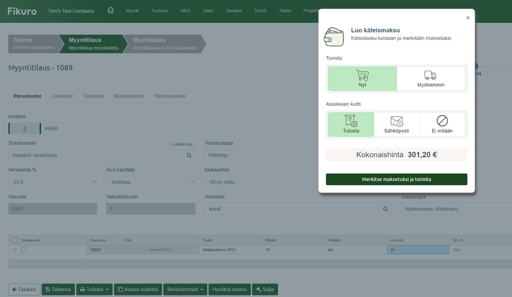
Task: Switch to the Toimitusosoite tab
Action: point(170,96)
